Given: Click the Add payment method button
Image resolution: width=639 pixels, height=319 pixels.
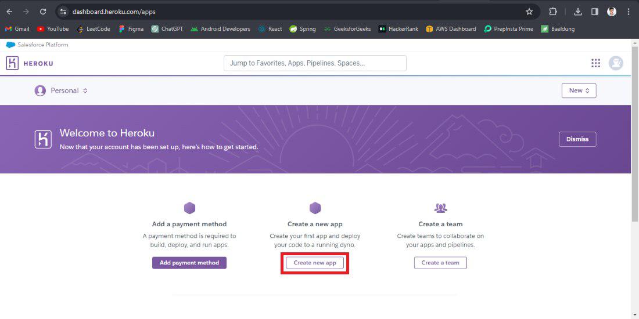Looking at the screenshot, I should click(189, 263).
